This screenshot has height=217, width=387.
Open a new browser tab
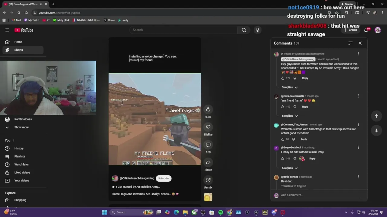[53, 4]
